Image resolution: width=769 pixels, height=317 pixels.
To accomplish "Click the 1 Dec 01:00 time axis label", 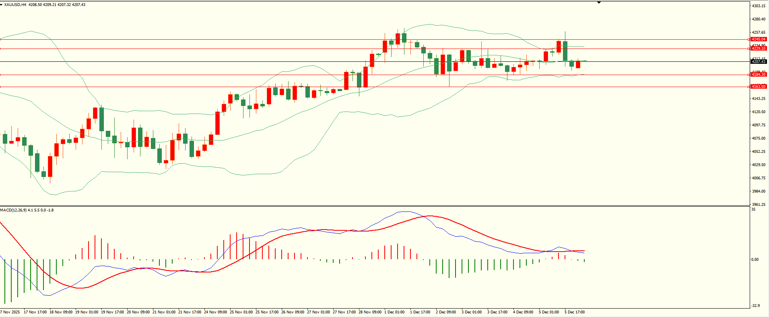I will click(394, 312).
